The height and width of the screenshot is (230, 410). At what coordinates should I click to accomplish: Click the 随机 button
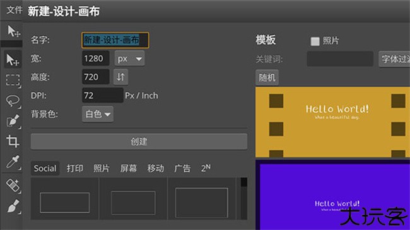(267, 77)
